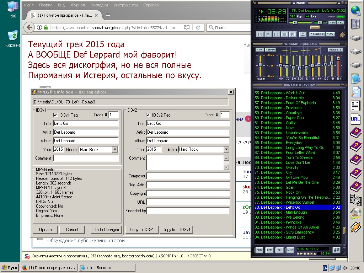Toggle the EQ window button in Winamp

click(x=332, y=22)
